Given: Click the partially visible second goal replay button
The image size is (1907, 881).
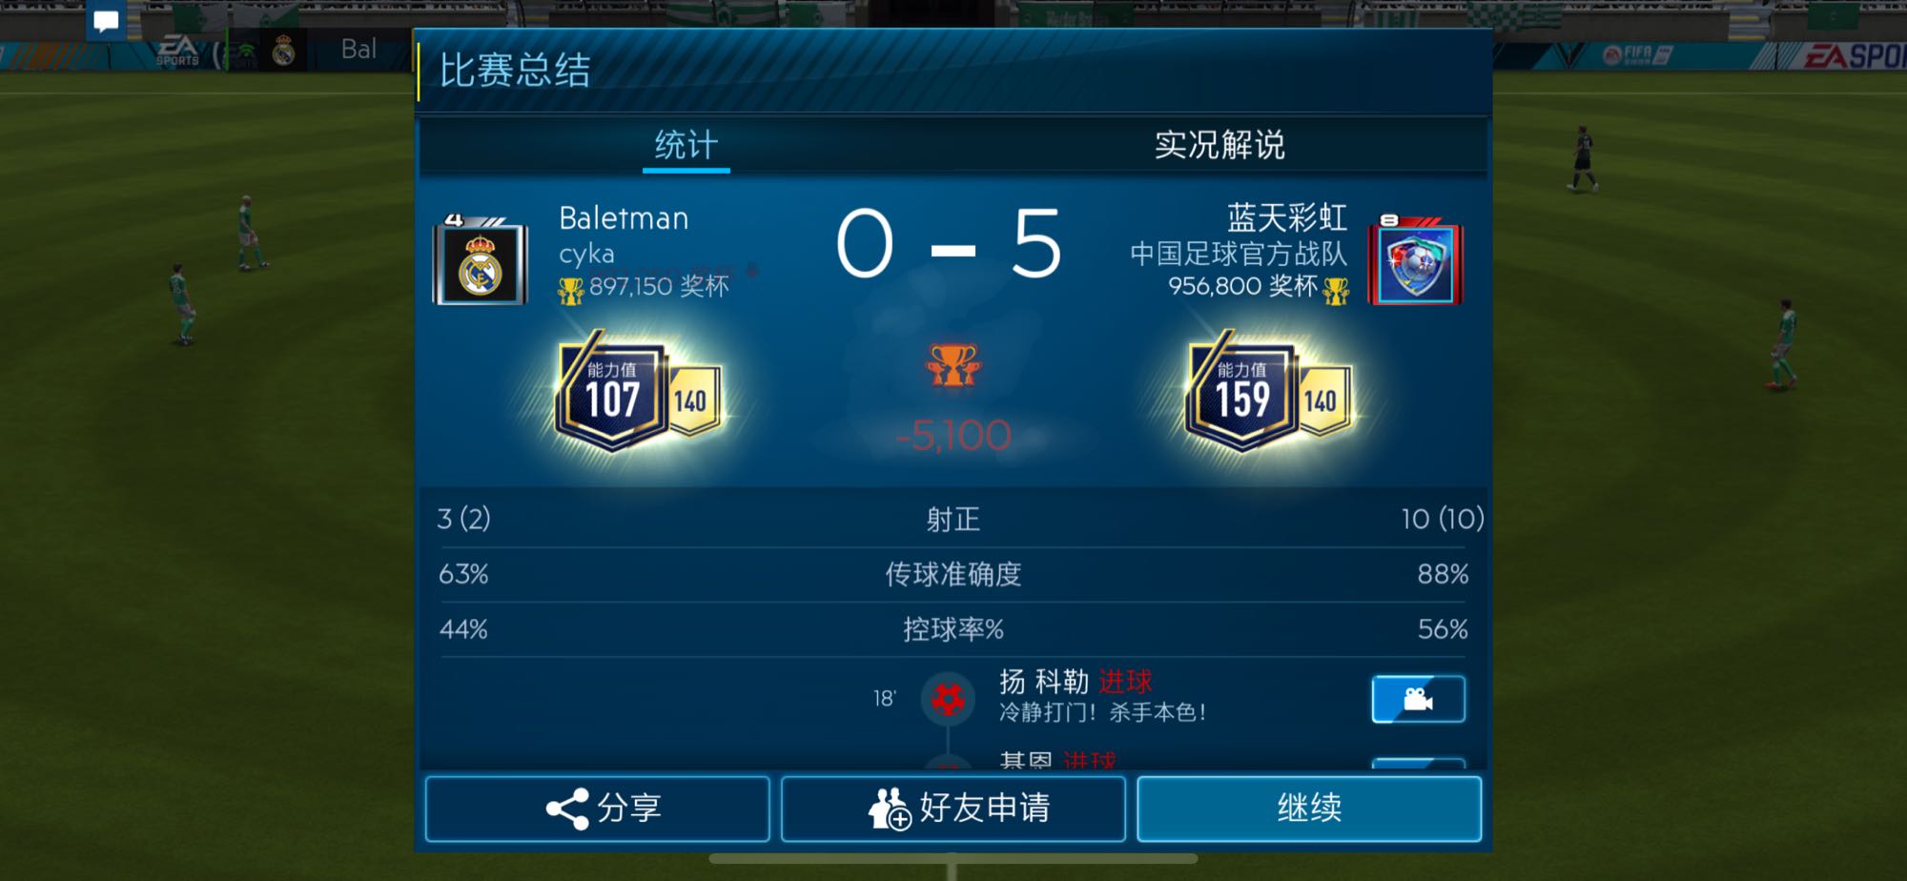Looking at the screenshot, I should [1418, 764].
